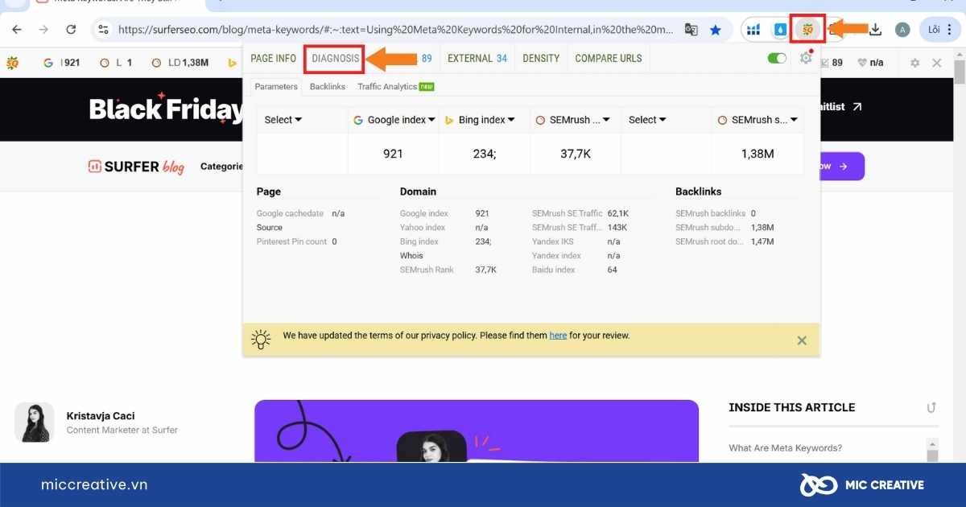The height and width of the screenshot is (507, 966).
Task: Click the Pinterest Pin count row
Action: [x=297, y=241]
